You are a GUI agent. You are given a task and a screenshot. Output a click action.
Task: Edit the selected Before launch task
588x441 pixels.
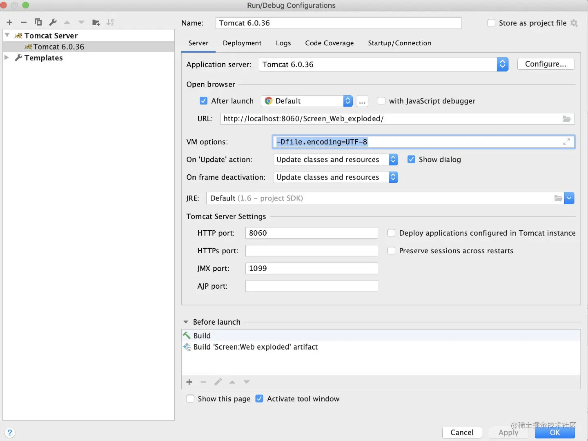[x=218, y=382]
